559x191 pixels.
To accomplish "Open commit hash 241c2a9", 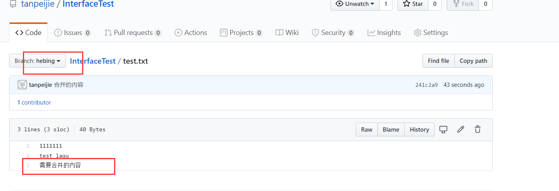I will (426, 85).
